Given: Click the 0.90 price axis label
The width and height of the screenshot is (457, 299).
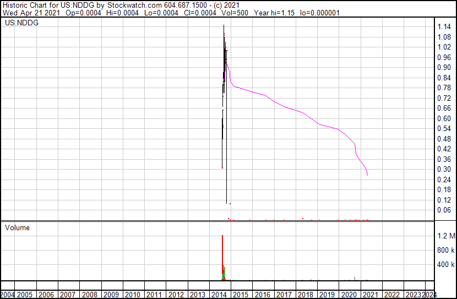Looking at the screenshot, I should point(444,68).
